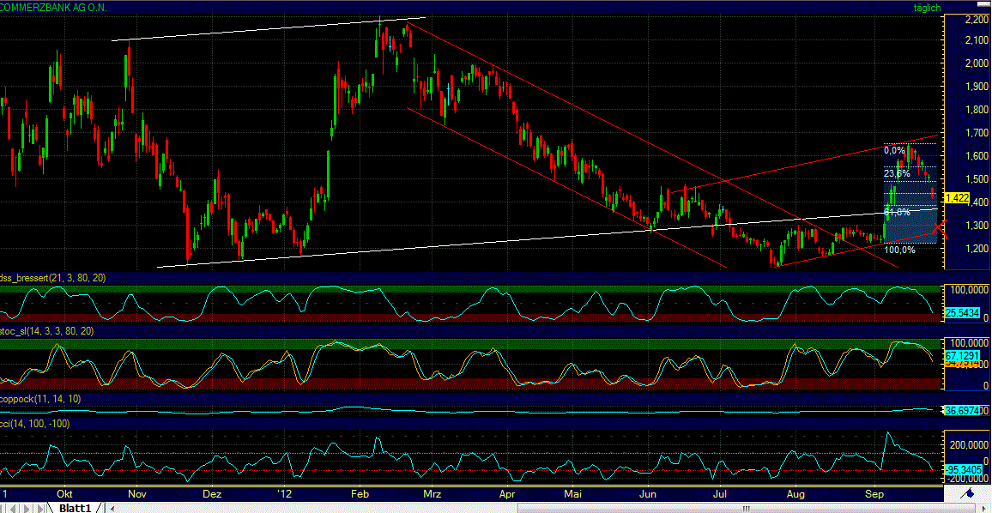Click the cyan value box showing 67,1291
Viewport: 992px width, 513px height.
tap(963, 354)
